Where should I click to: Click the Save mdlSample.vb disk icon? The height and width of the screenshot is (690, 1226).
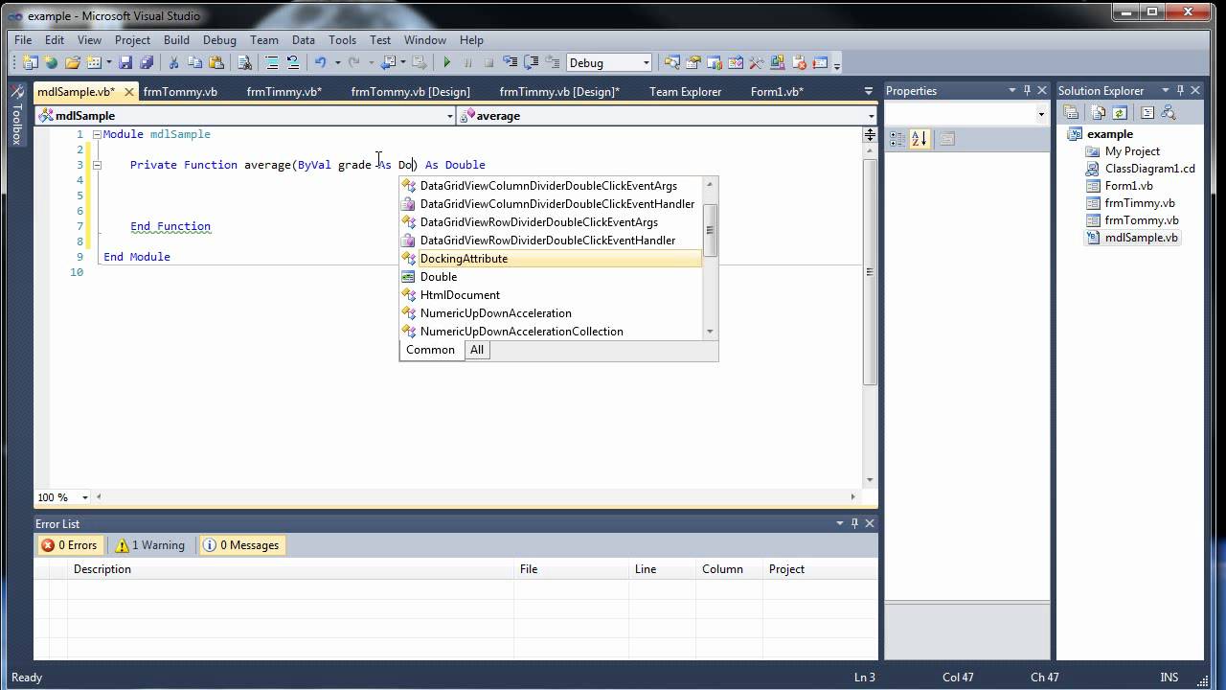coord(125,62)
